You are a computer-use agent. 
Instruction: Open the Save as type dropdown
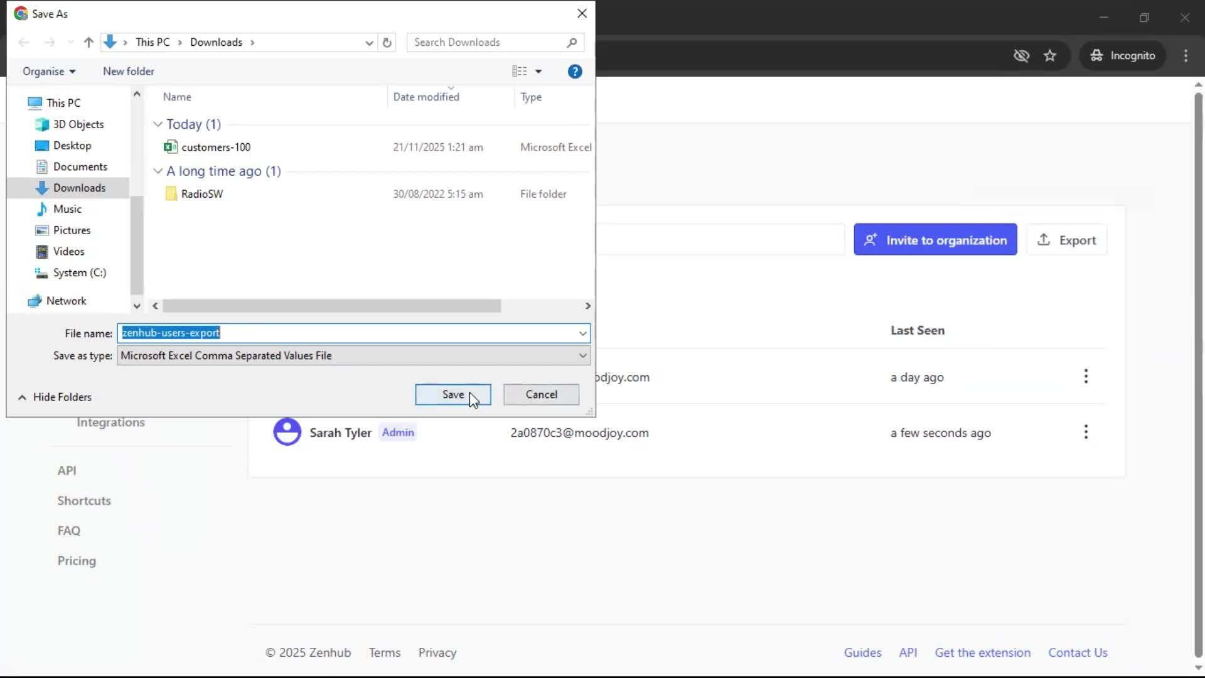click(582, 355)
